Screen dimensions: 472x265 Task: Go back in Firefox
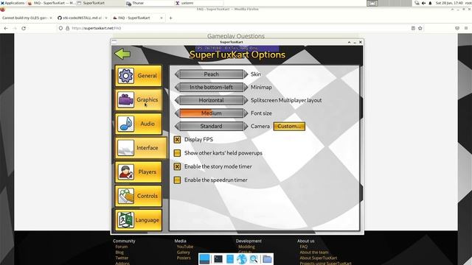6,28
